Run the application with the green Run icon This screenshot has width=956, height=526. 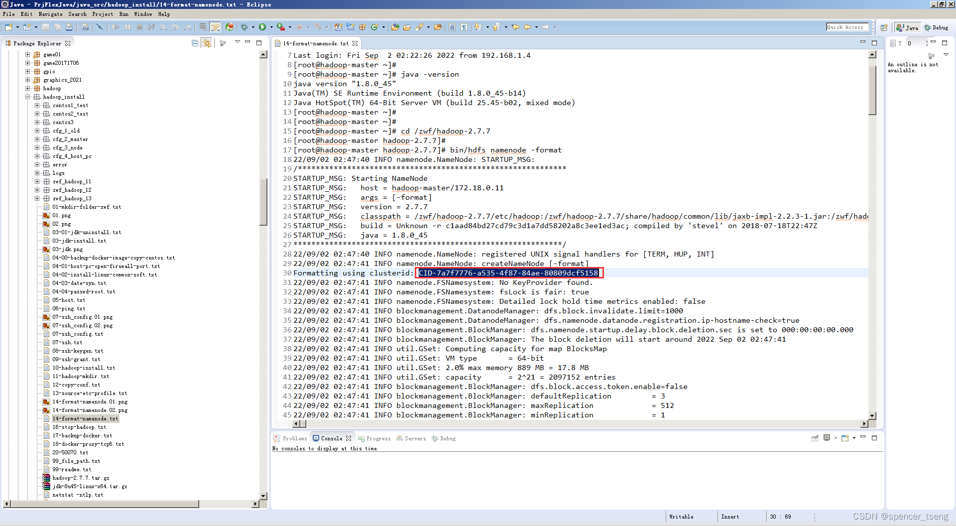pos(262,27)
